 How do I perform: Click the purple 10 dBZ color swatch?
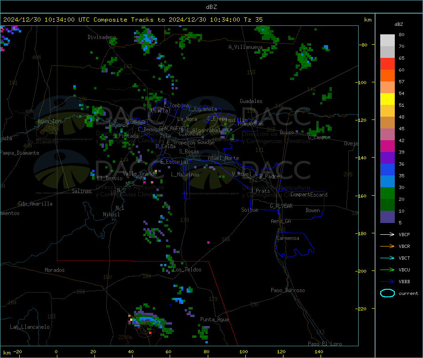tap(387, 217)
